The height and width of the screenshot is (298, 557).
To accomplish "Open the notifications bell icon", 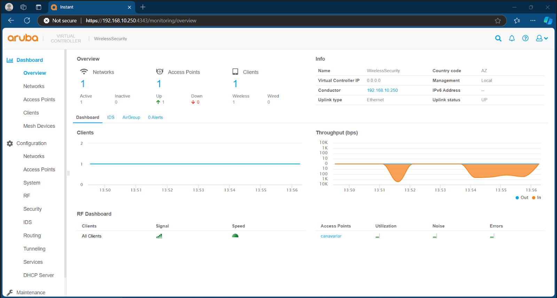I will [x=512, y=39].
